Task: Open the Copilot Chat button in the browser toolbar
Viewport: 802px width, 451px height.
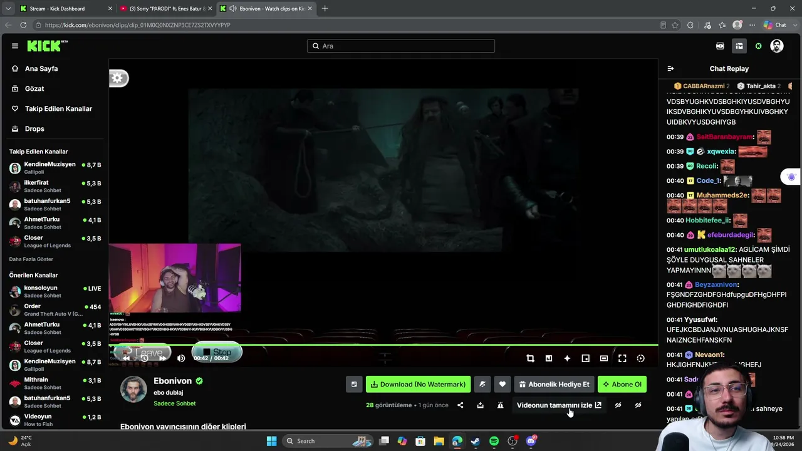Action: click(775, 25)
